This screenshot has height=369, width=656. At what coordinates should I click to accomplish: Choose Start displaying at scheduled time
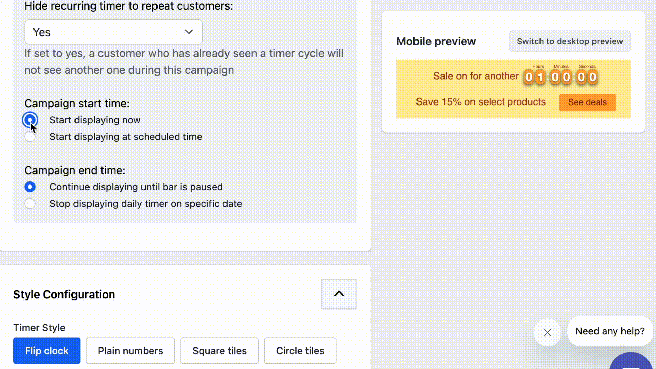pyautogui.click(x=30, y=137)
